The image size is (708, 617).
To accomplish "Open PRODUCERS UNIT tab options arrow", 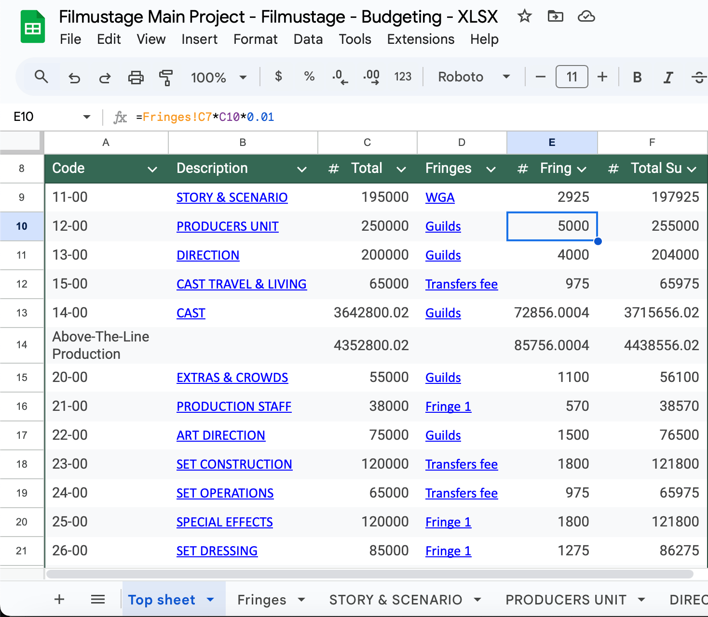I will click(641, 600).
